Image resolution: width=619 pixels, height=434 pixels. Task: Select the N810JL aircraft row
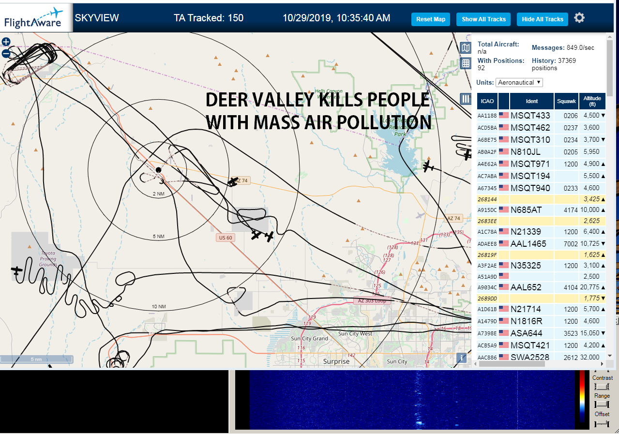[542, 151]
